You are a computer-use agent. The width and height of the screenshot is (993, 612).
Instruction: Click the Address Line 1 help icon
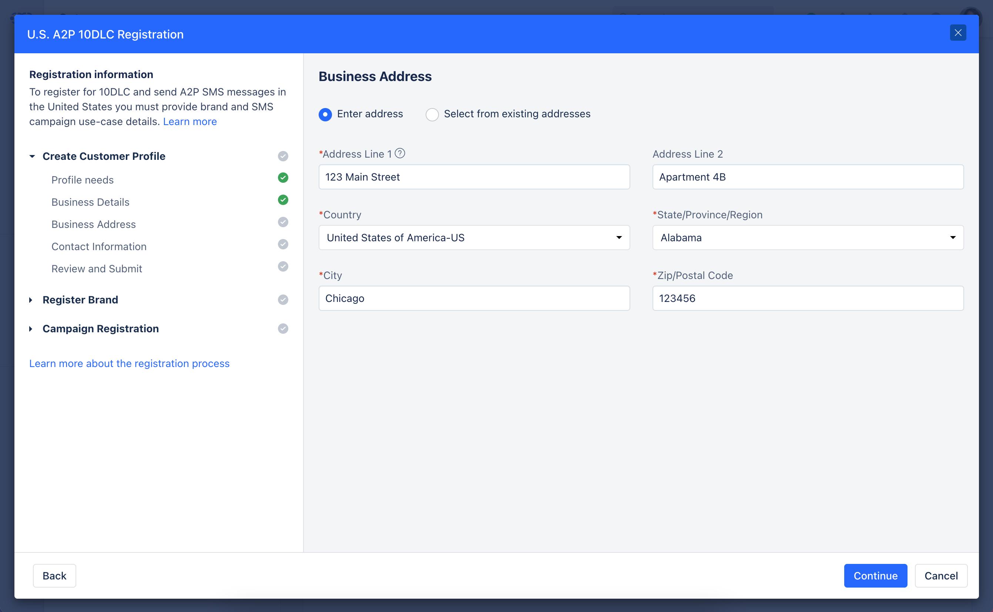(400, 154)
